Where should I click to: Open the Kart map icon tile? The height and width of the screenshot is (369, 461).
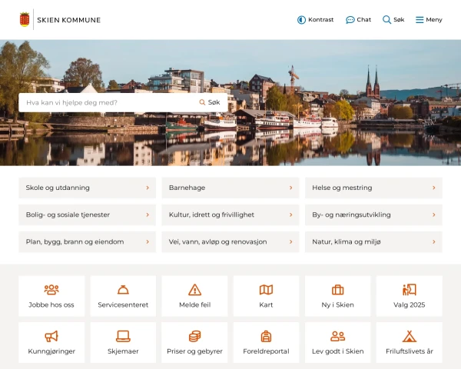click(266, 290)
